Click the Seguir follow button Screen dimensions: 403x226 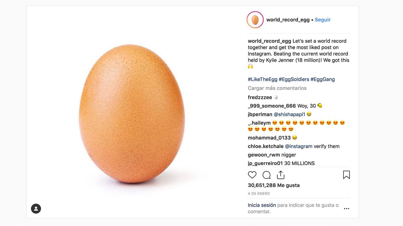323,20
